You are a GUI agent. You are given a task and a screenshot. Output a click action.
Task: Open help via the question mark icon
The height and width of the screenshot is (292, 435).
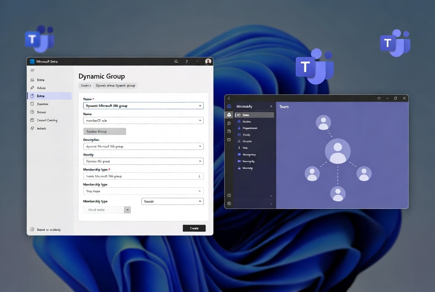click(x=187, y=61)
